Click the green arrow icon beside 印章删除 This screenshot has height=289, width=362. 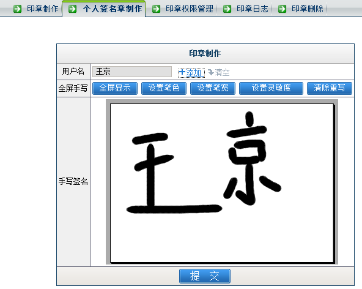(282, 9)
